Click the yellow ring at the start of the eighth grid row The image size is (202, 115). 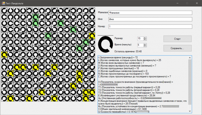(x=4, y=55)
